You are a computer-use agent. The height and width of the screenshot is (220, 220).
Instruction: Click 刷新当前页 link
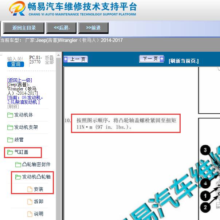(x=184, y=61)
